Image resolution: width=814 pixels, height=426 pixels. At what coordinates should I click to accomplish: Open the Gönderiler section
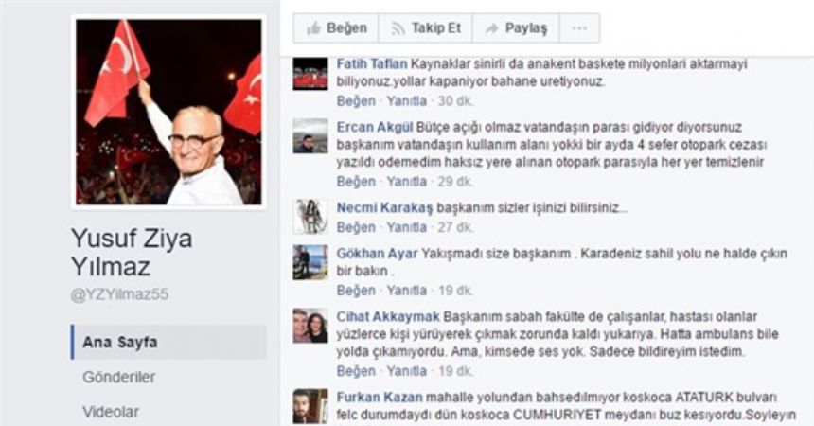(x=119, y=377)
